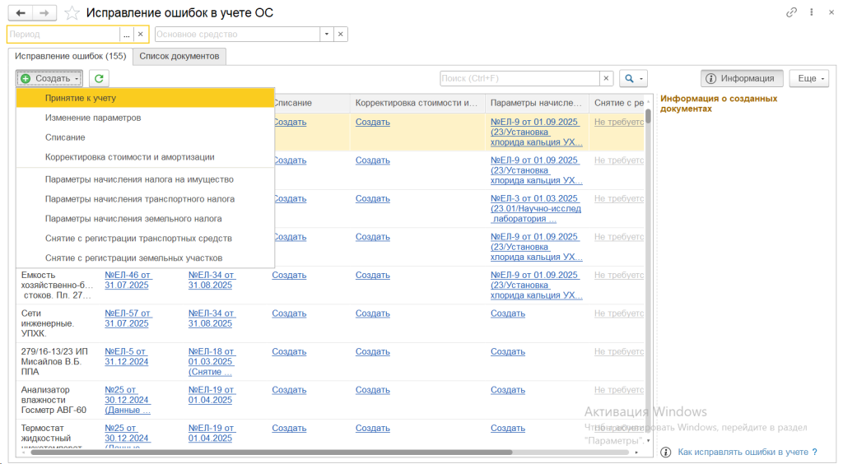Open document №ЕЛ-57 от 31.07.2025 link
843x464 pixels.
pyautogui.click(x=127, y=318)
